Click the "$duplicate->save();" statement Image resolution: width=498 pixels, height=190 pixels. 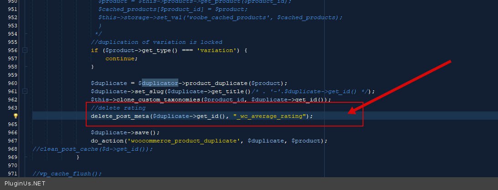tap(125, 132)
